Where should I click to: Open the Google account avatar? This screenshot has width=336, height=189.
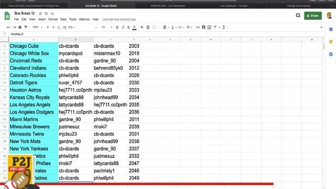329,15
